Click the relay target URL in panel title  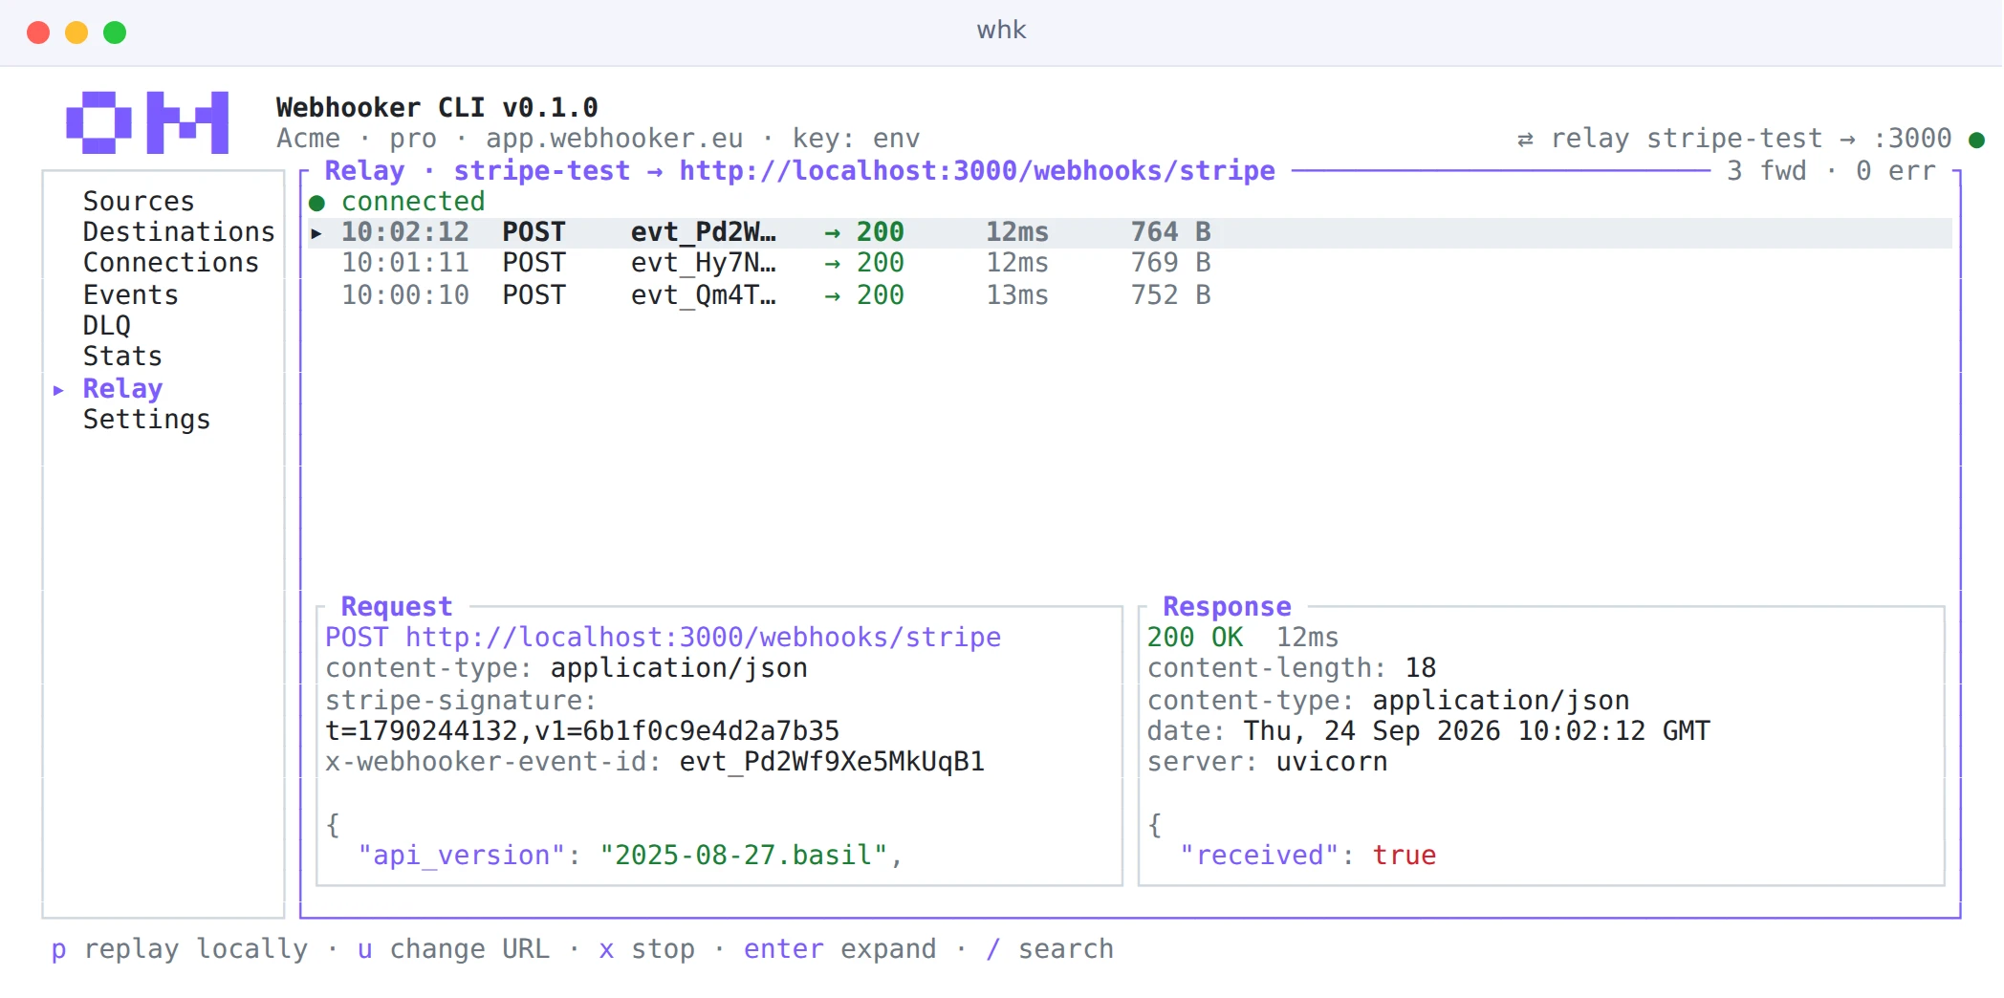[x=977, y=171]
